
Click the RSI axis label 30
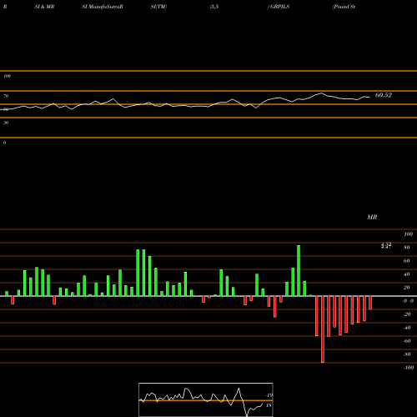coord(6,123)
